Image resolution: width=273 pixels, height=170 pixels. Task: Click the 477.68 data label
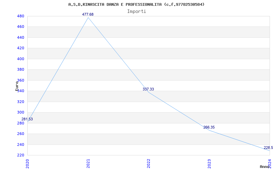(x=88, y=14)
